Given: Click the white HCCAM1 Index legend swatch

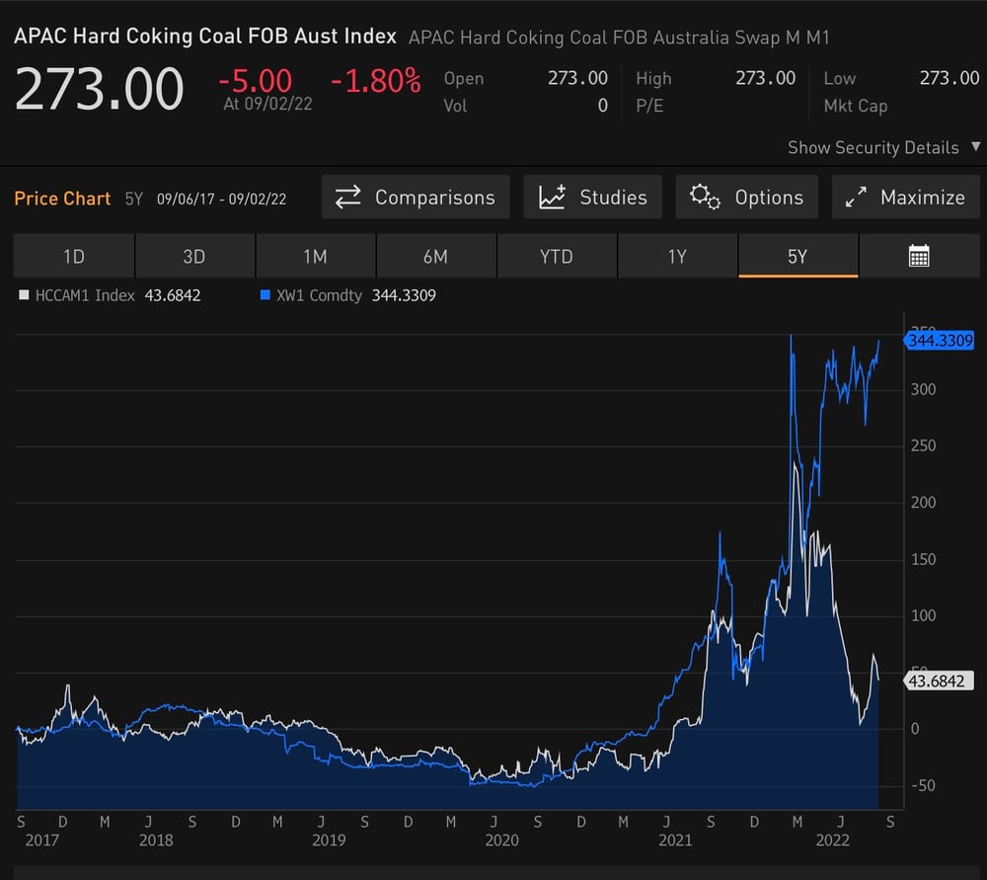Looking at the screenshot, I should coord(24,294).
